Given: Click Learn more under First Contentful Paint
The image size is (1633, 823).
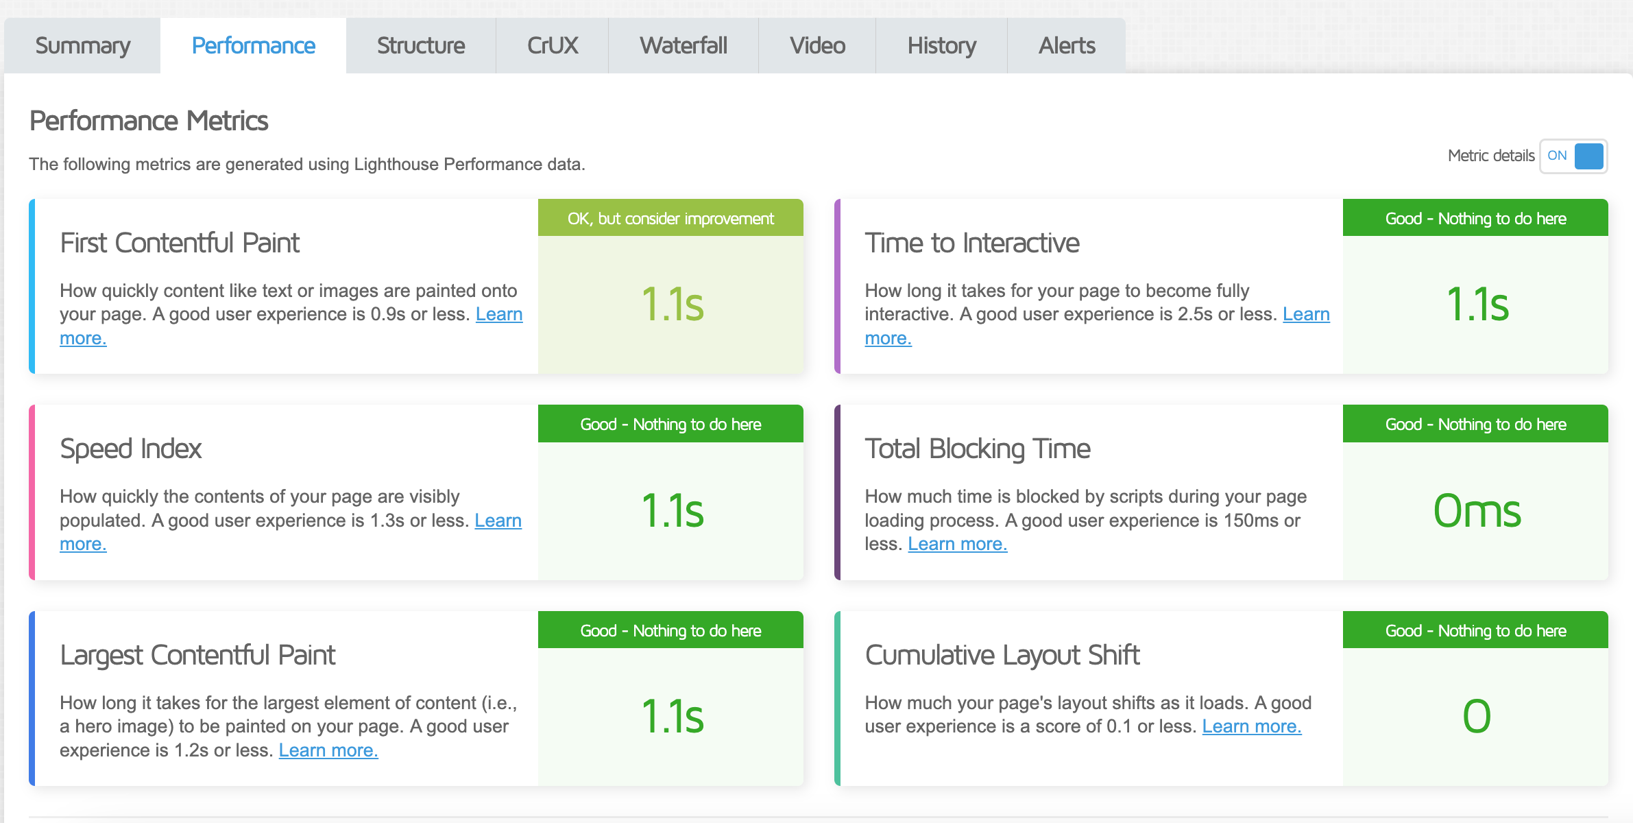Looking at the screenshot, I should (x=498, y=314).
